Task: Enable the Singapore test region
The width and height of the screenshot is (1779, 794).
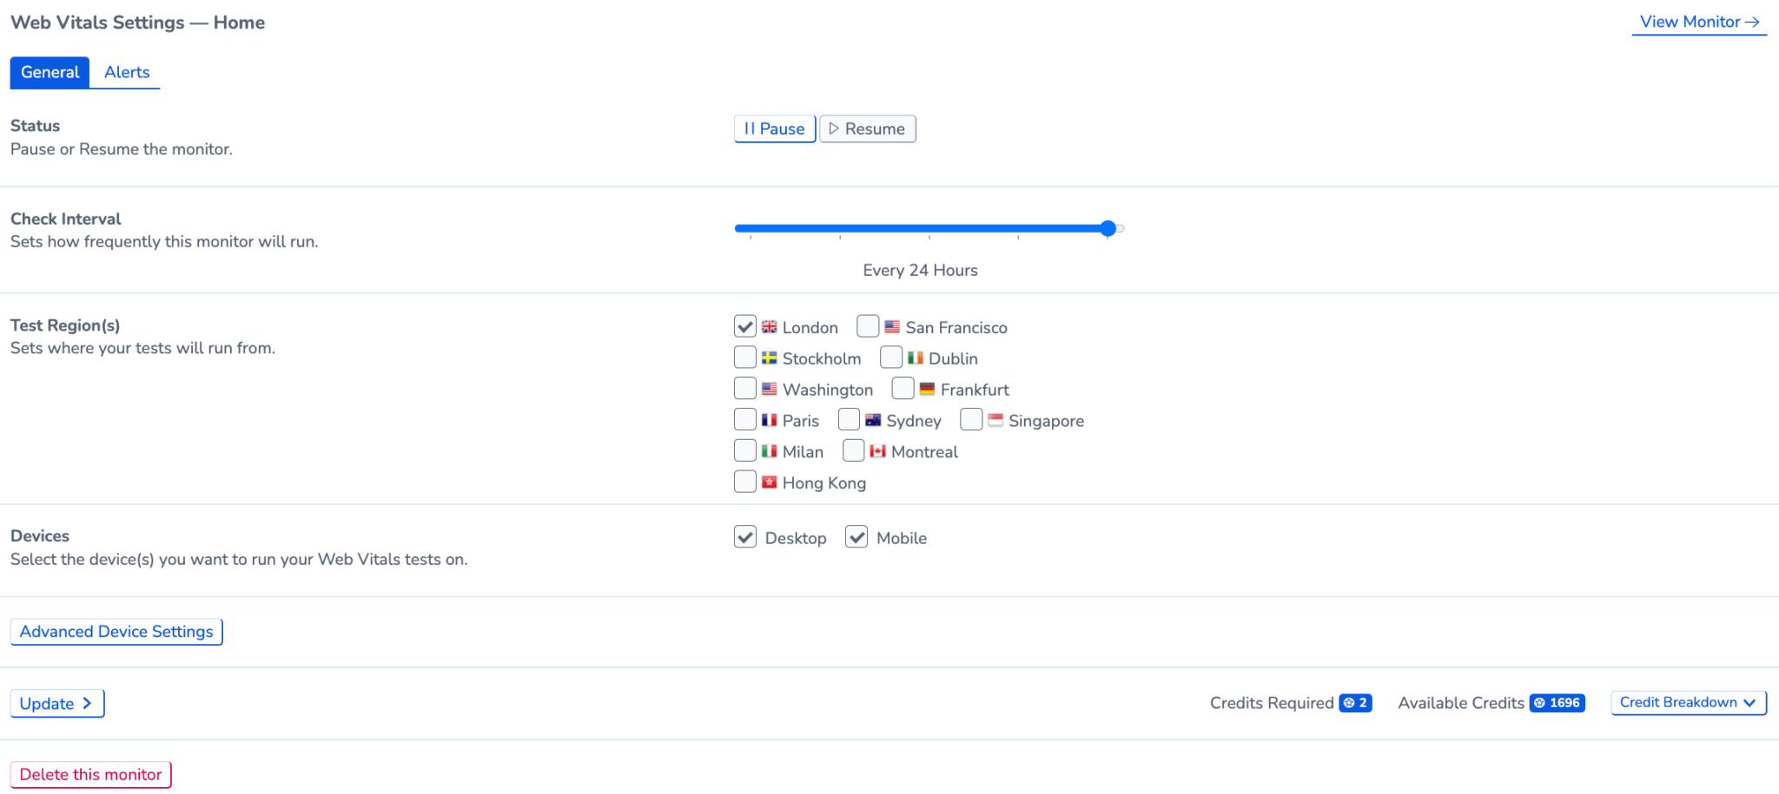Action: pyautogui.click(x=970, y=419)
